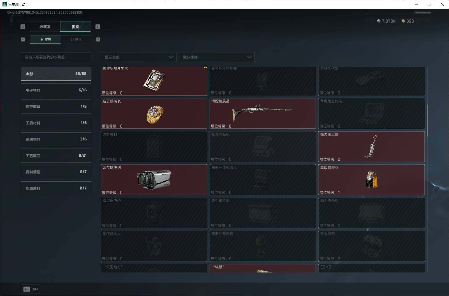449x296 pixels.
Task: Click the Esc 返回 back button
Action: [31, 289]
